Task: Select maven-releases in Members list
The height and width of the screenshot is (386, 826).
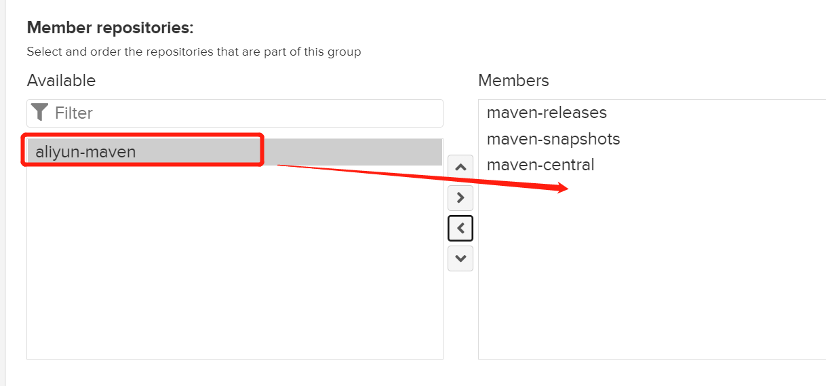Action: [x=547, y=113]
